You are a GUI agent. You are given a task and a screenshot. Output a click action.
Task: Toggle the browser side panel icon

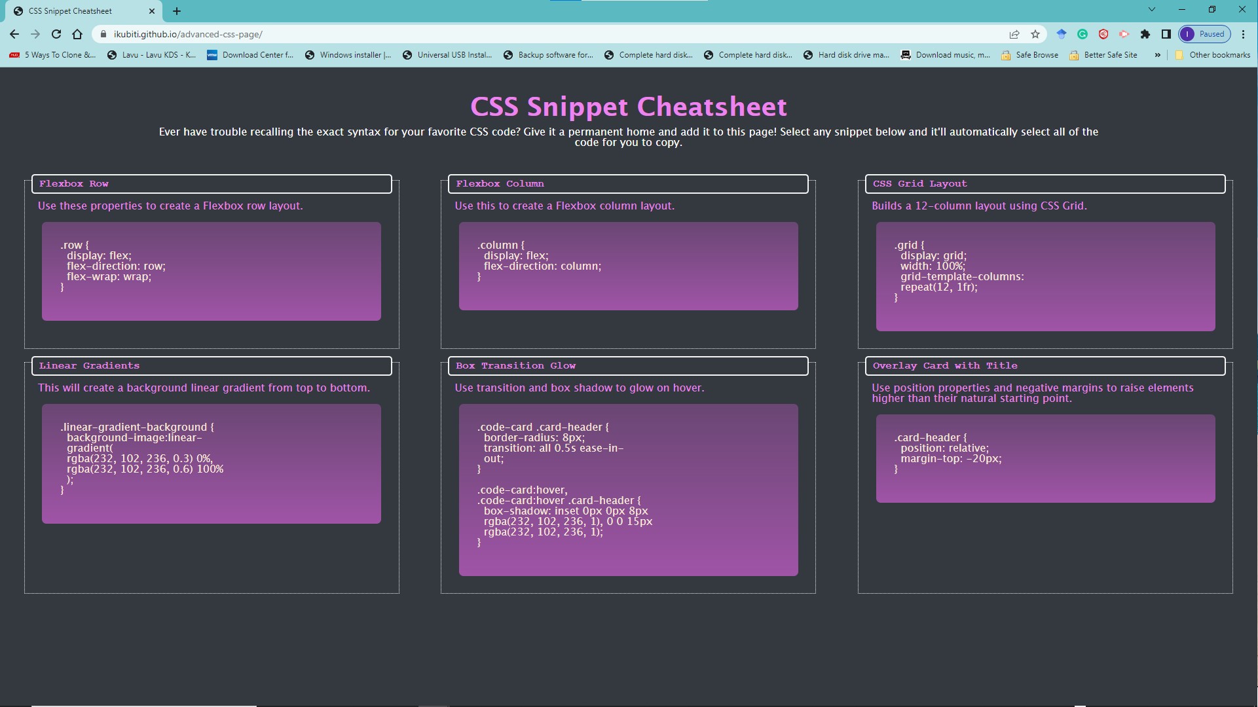point(1166,34)
